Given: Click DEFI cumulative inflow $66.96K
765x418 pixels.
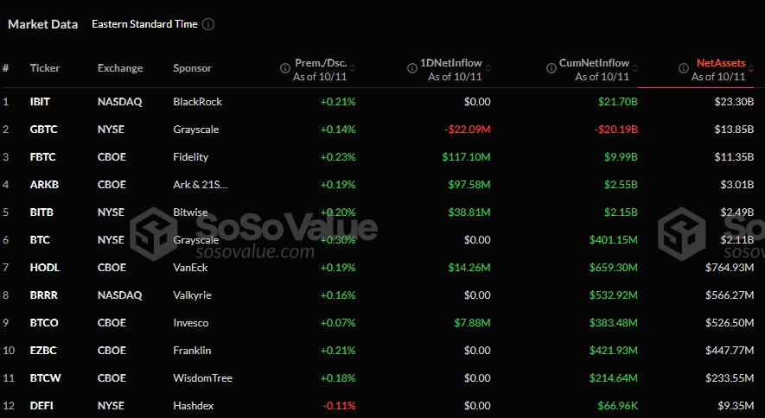Looking at the screenshot, I should (617, 406).
